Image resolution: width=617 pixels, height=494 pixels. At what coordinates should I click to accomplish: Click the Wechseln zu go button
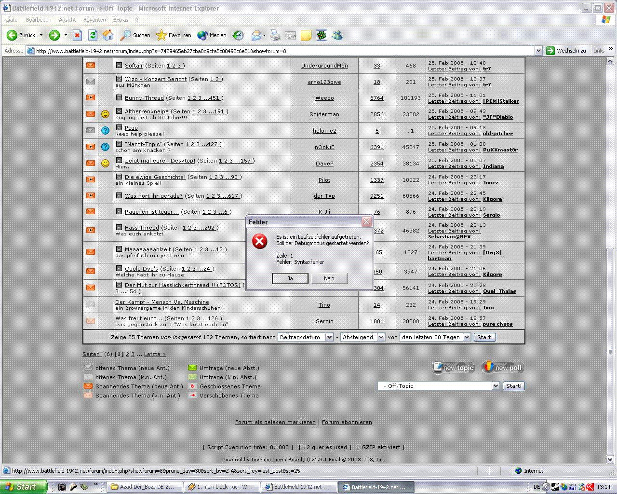click(566, 51)
